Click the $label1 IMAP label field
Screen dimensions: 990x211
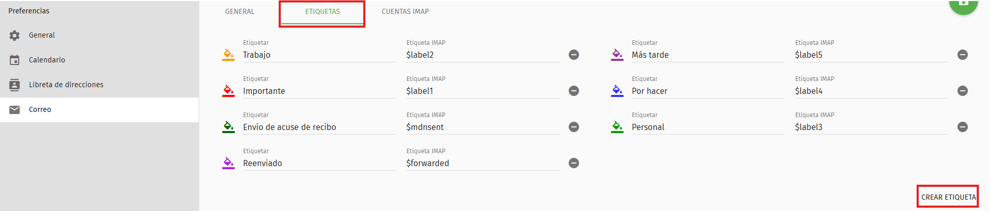pyautogui.click(x=483, y=91)
